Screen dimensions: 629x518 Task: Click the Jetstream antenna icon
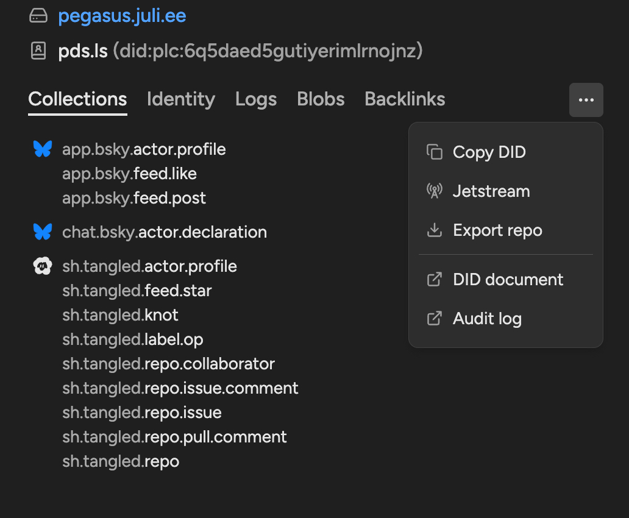coord(434,191)
